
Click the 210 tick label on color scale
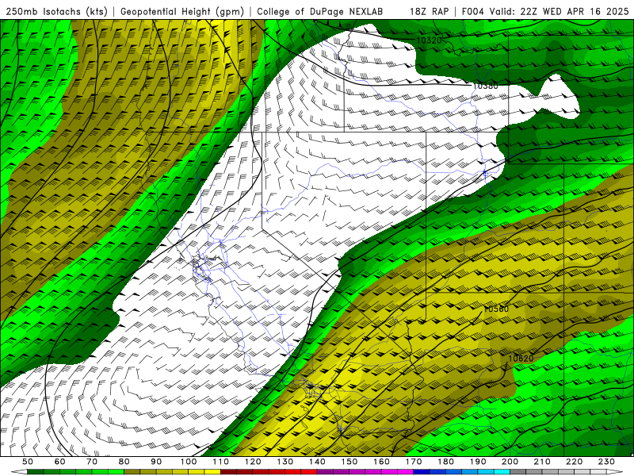[x=542, y=462]
